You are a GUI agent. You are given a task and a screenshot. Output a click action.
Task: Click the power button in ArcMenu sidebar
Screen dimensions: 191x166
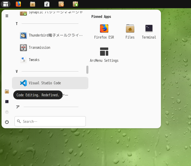(7, 122)
